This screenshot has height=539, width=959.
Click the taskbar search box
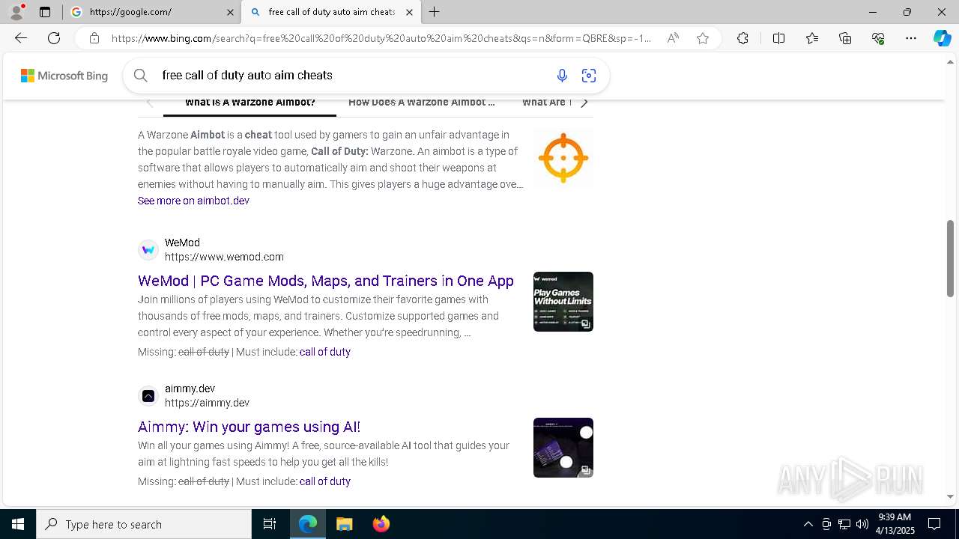pos(144,524)
